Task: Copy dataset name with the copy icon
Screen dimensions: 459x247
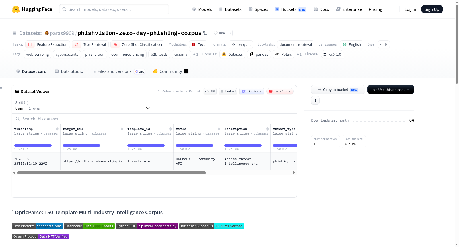Action: pyautogui.click(x=205, y=33)
